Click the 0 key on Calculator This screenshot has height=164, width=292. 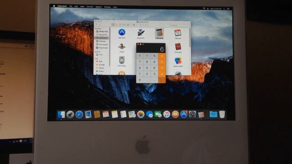pyautogui.click(x=143, y=80)
